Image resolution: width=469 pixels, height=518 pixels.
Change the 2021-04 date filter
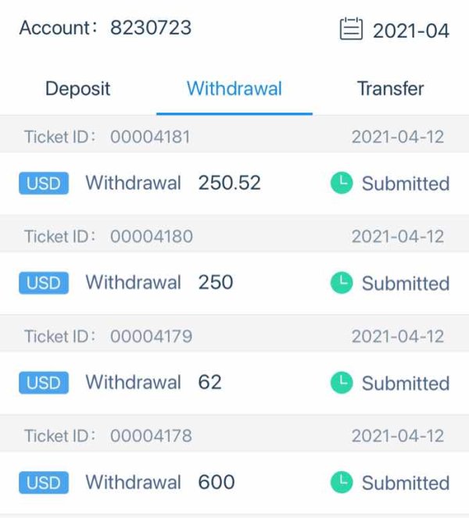pyautogui.click(x=410, y=30)
